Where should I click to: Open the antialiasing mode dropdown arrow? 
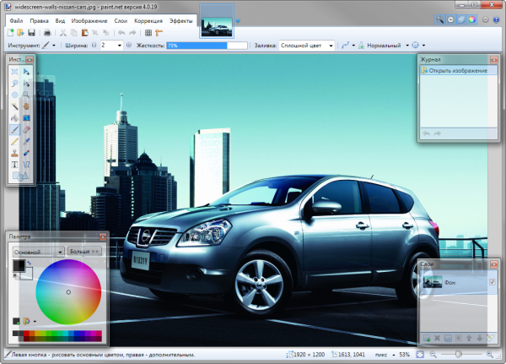tap(353, 46)
